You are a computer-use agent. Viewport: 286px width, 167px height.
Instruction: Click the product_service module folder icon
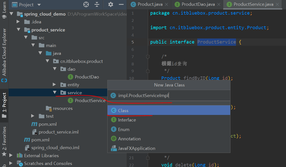pos(27,30)
